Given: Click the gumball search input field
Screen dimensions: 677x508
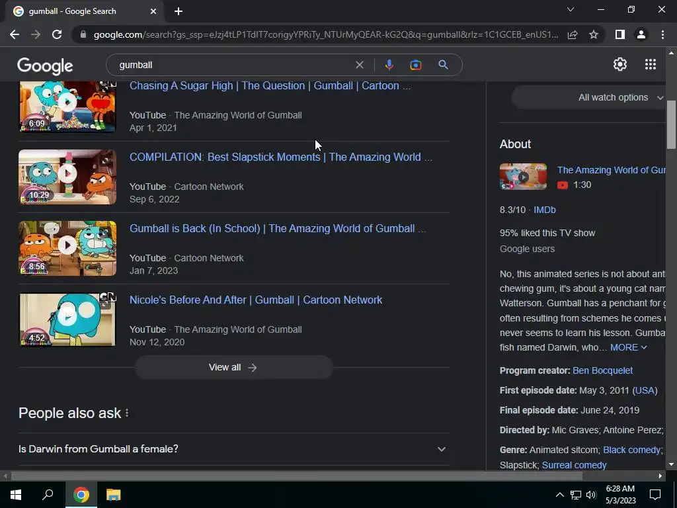Looking at the screenshot, I should pyautogui.click(x=233, y=65).
